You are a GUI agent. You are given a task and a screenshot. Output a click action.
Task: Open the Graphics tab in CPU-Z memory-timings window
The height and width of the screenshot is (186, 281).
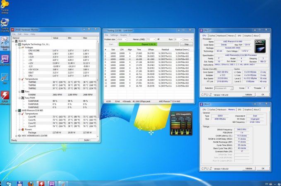(248, 110)
